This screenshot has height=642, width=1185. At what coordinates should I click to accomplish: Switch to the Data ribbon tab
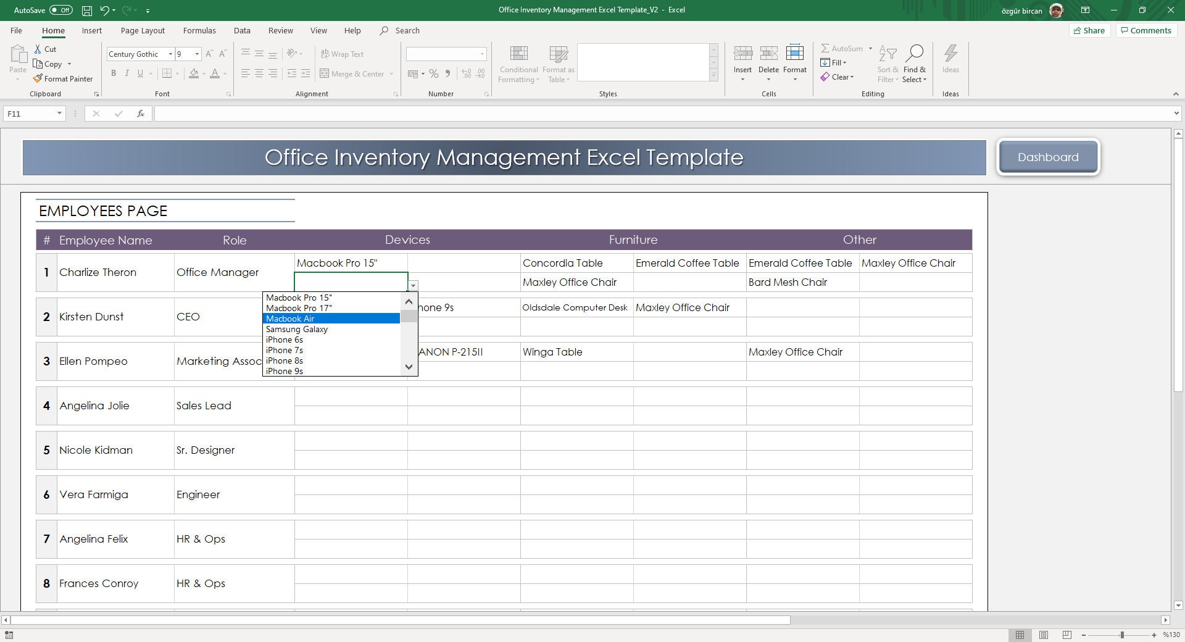[242, 30]
